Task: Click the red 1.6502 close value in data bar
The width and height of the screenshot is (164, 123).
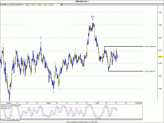Action: 45,5
